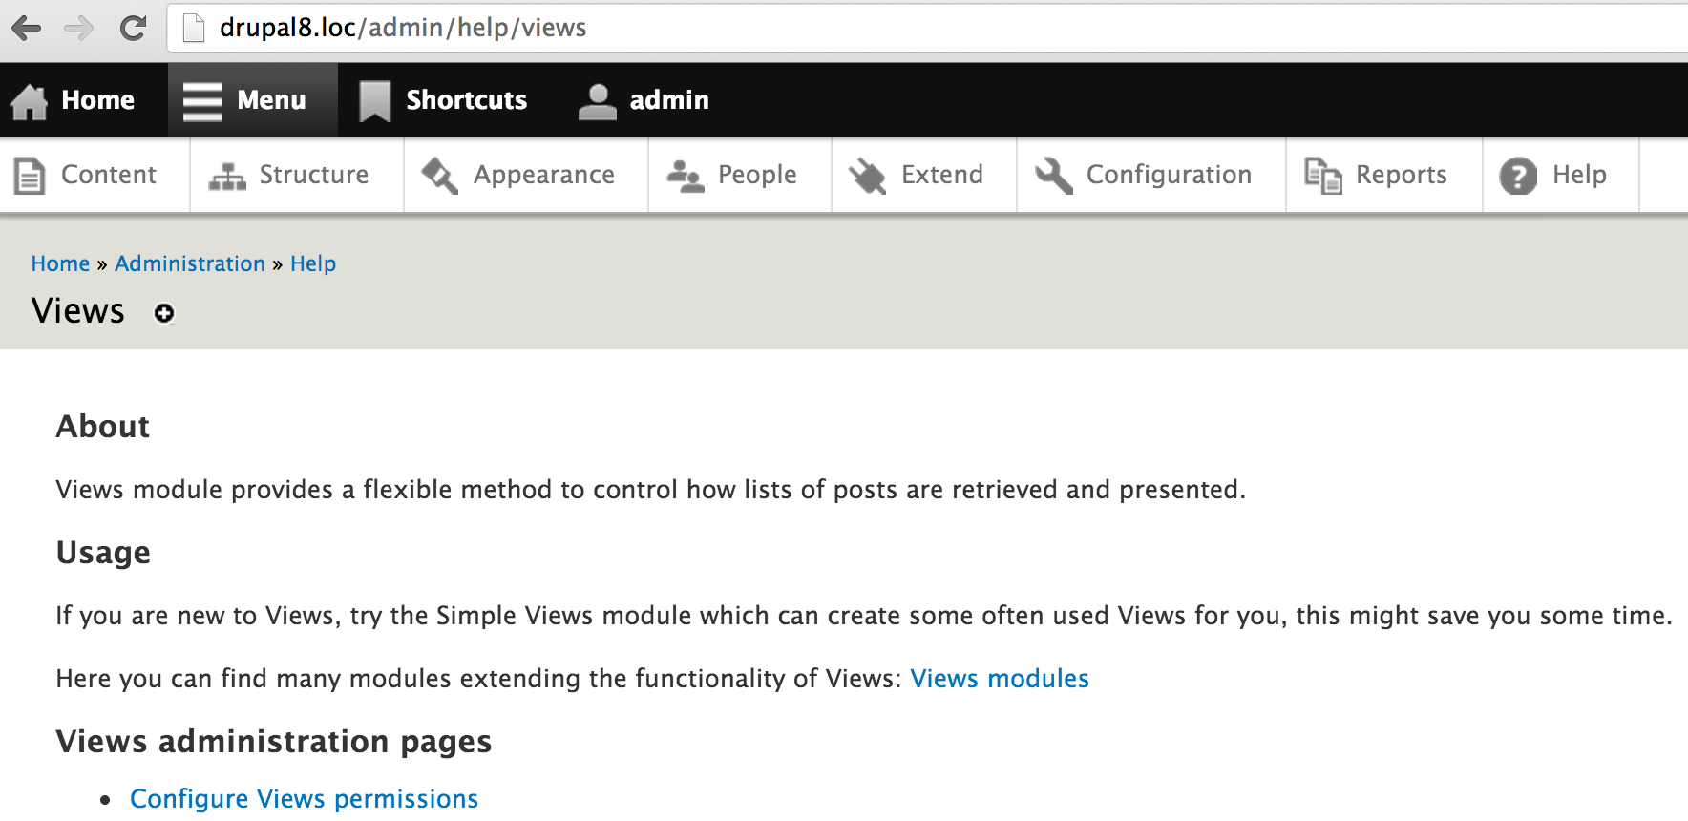Open Configure Views permissions link

(304, 799)
